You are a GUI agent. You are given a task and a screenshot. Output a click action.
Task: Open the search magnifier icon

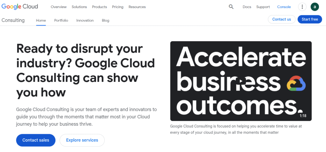click(x=231, y=7)
